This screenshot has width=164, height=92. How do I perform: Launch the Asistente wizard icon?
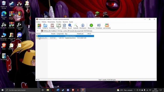pyautogui.click(x=76, y=26)
